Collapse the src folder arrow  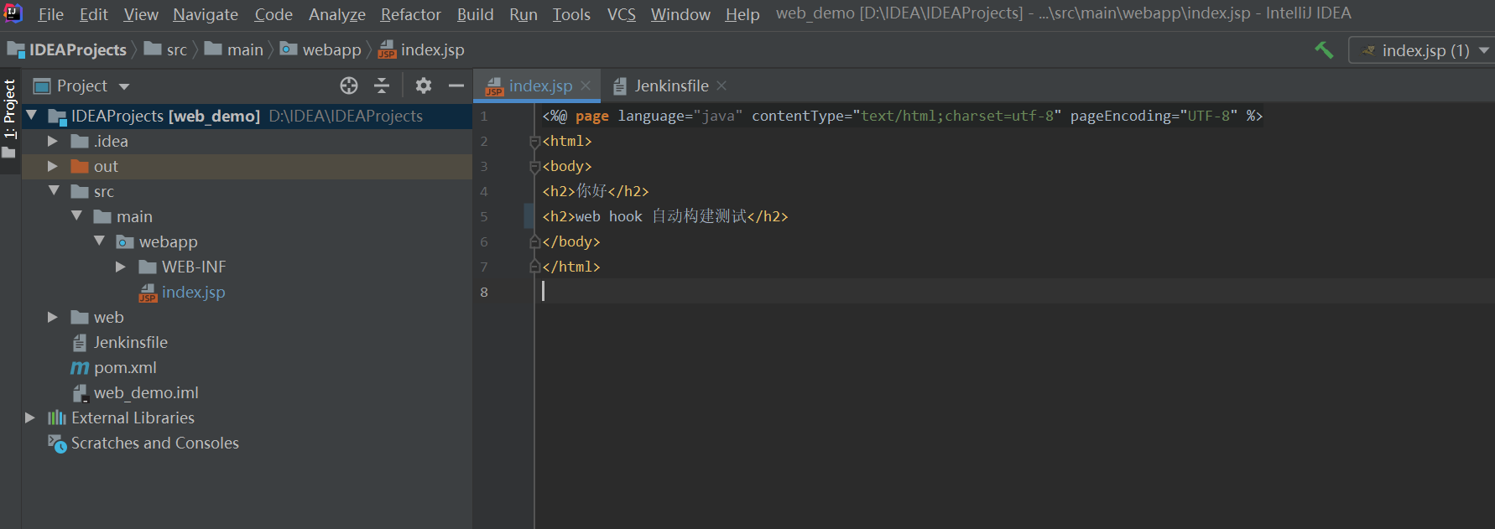(54, 191)
